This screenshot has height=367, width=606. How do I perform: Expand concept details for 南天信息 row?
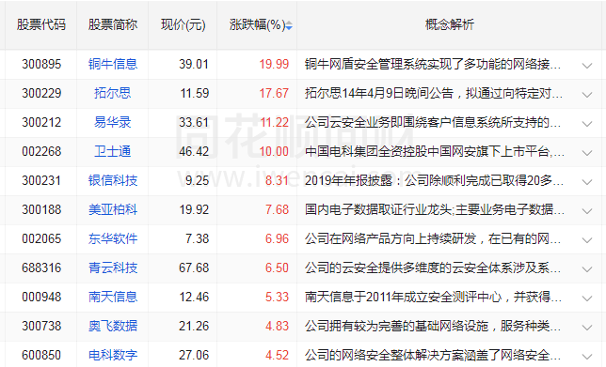pyautogui.click(x=587, y=298)
